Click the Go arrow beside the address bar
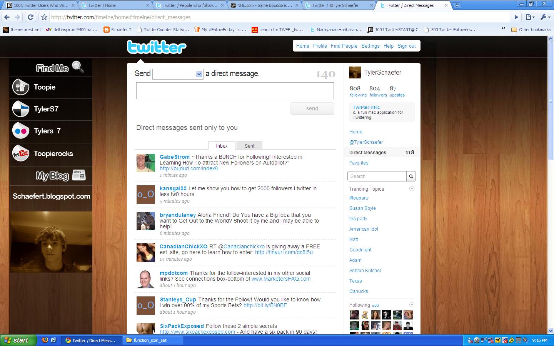554x346 pixels. [517, 17]
